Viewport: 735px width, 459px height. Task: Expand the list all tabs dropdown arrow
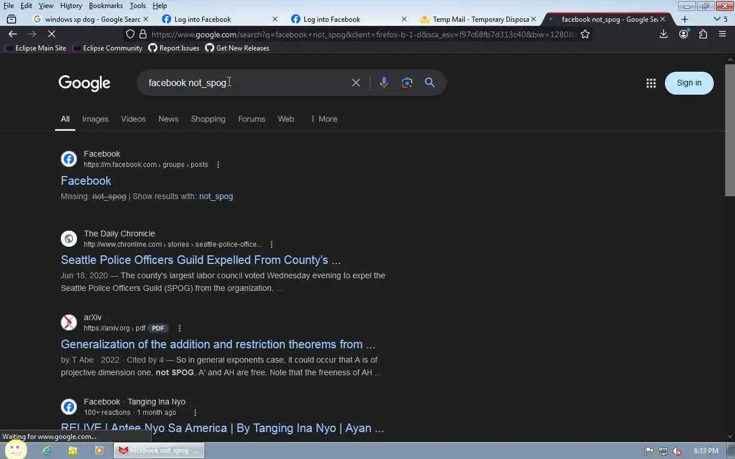(717, 19)
